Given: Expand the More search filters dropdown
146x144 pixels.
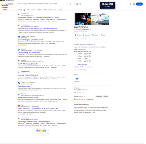Looking at the screenshot, I should point(55,9).
